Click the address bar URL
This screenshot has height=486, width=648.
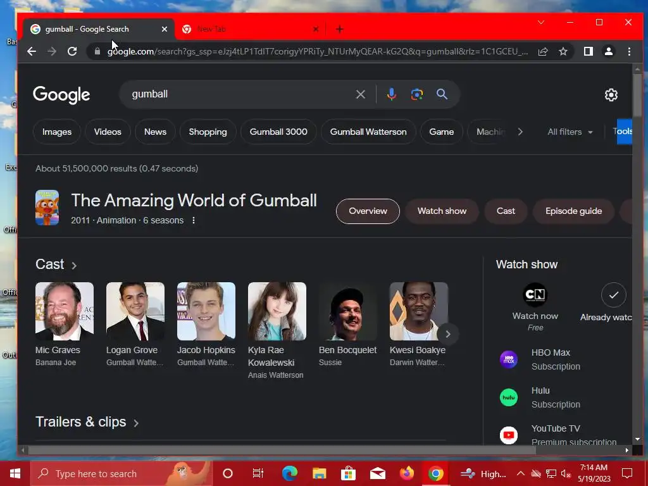pos(318,52)
